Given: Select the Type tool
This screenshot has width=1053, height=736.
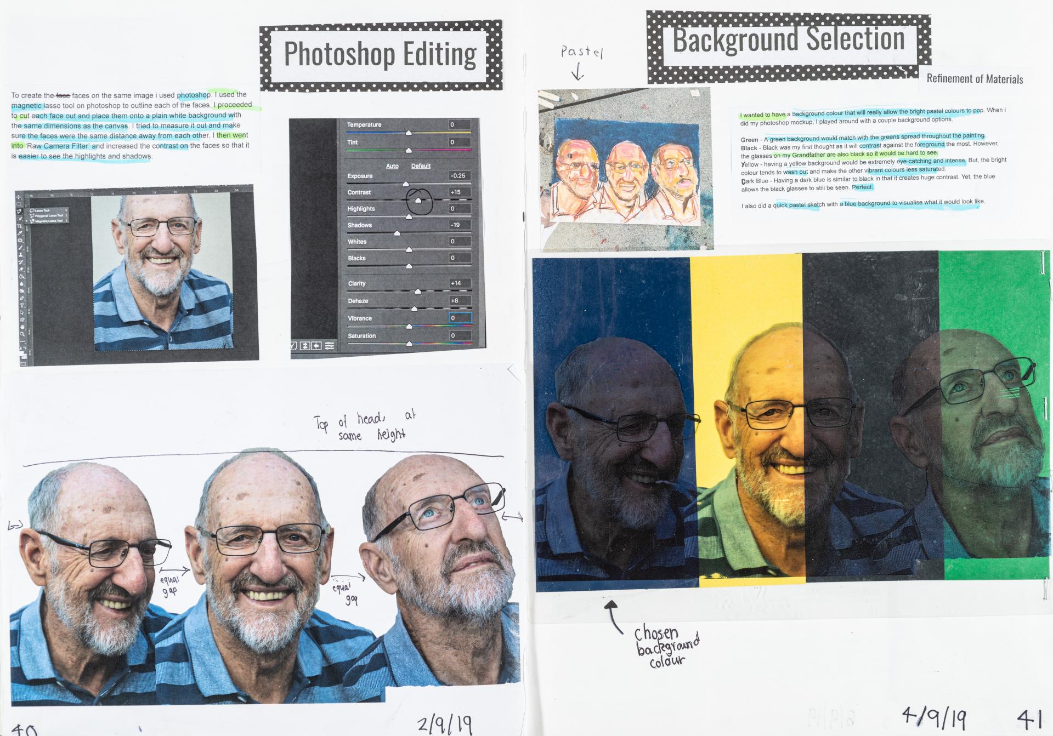Looking at the screenshot, I should tap(22, 305).
